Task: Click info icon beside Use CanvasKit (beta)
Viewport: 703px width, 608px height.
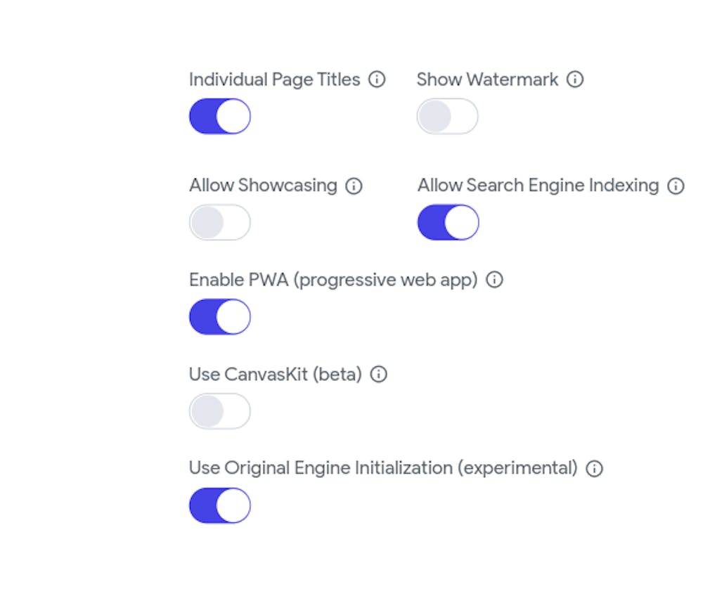Action: 379,375
